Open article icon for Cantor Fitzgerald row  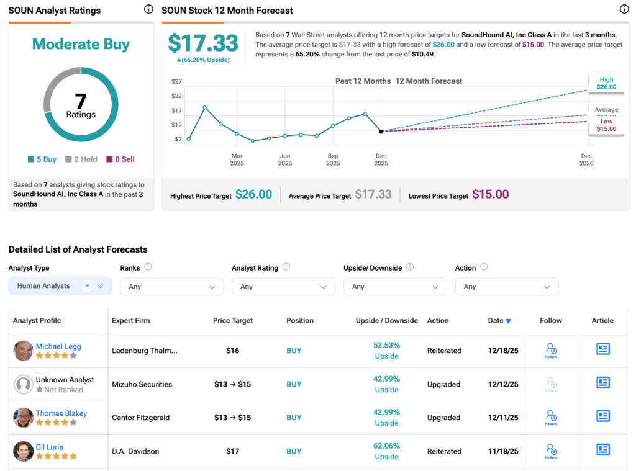[602, 416]
